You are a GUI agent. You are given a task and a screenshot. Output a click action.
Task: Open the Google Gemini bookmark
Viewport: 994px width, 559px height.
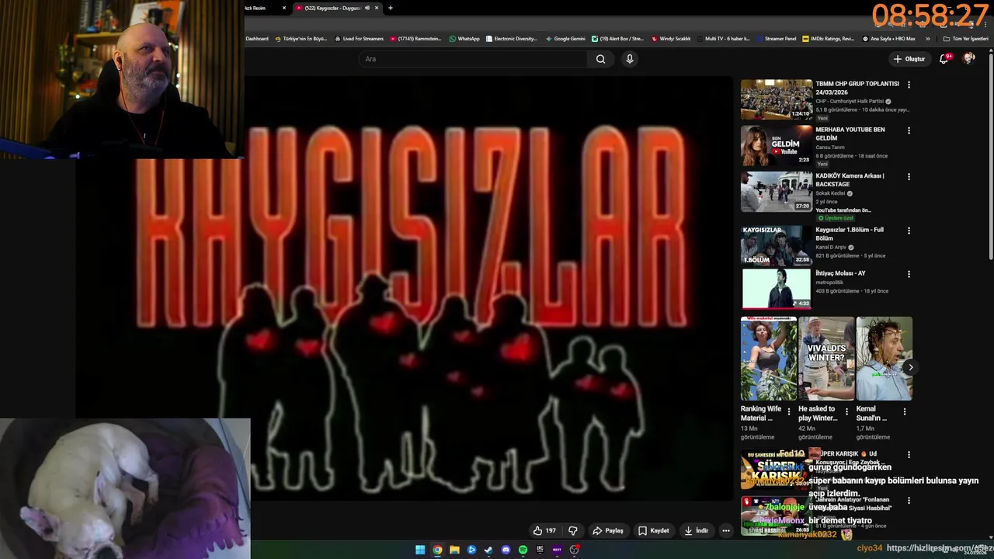pyautogui.click(x=565, y=38)
